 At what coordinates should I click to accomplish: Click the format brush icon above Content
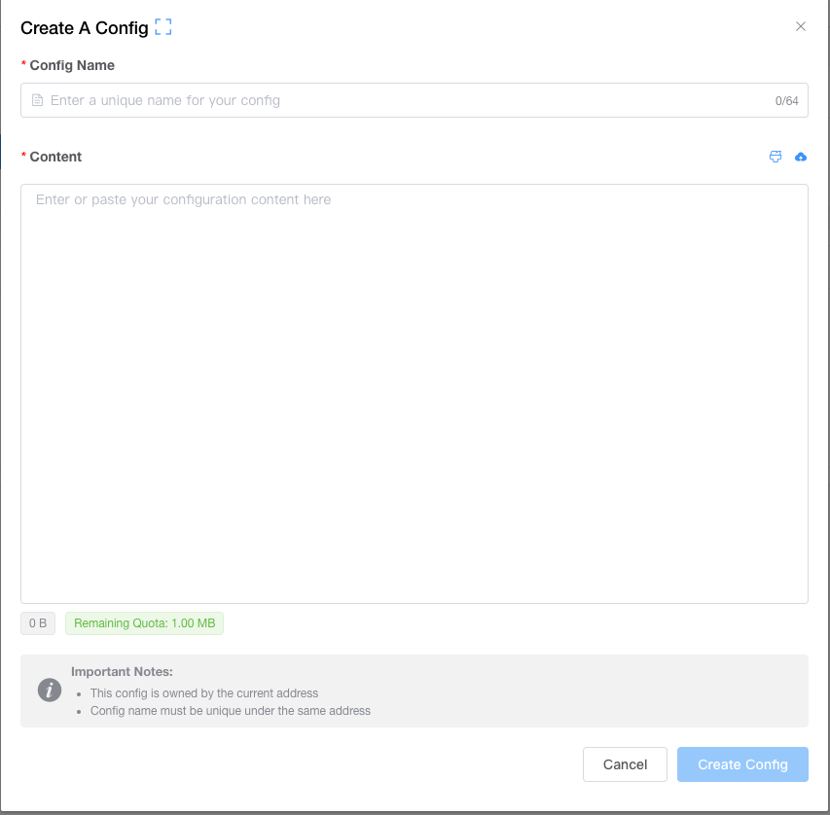[x=775, y=157]
